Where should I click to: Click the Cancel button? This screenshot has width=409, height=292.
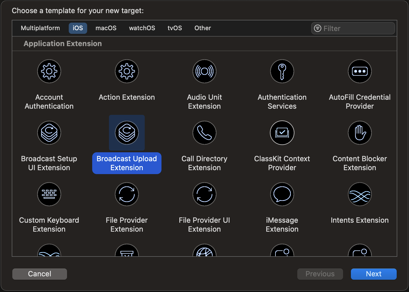[40, 274]
